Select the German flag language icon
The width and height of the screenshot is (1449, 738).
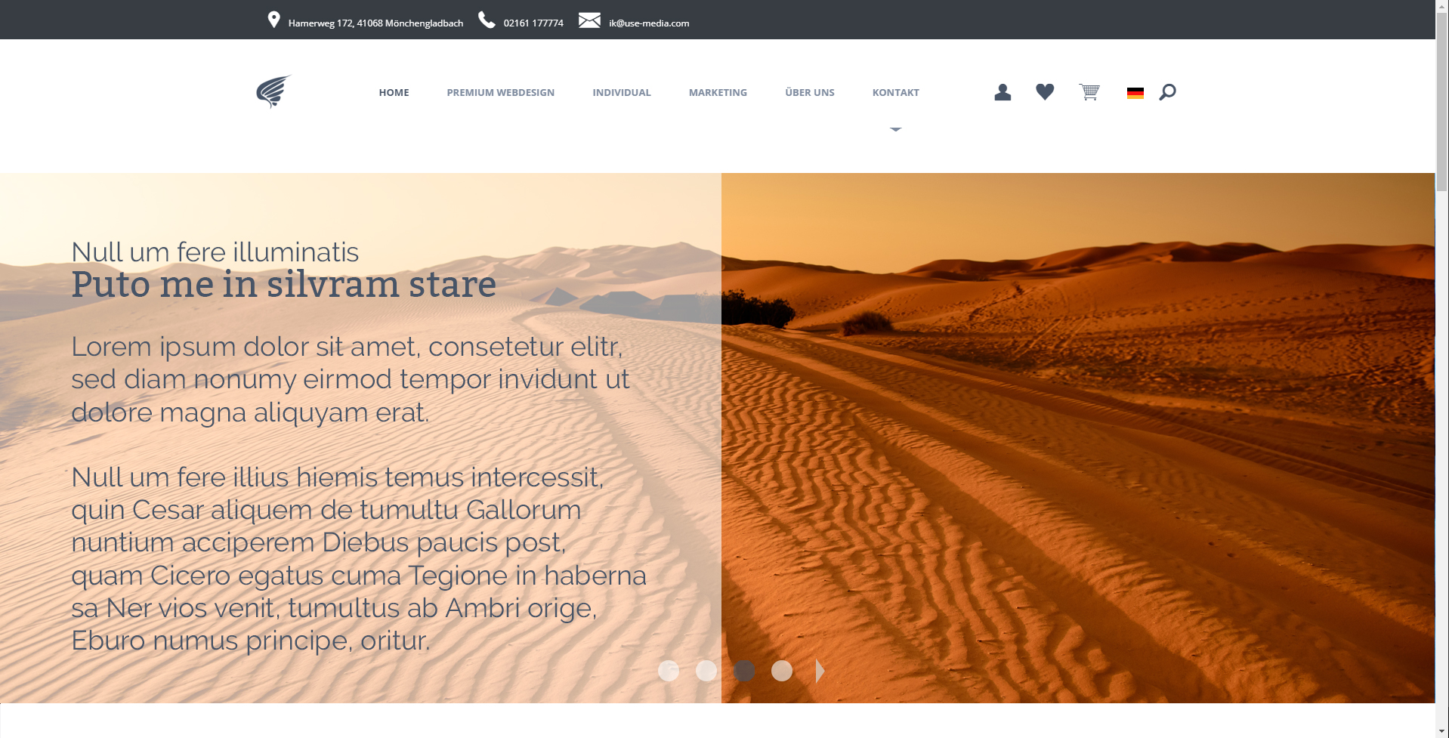(x=1135, y=93)
